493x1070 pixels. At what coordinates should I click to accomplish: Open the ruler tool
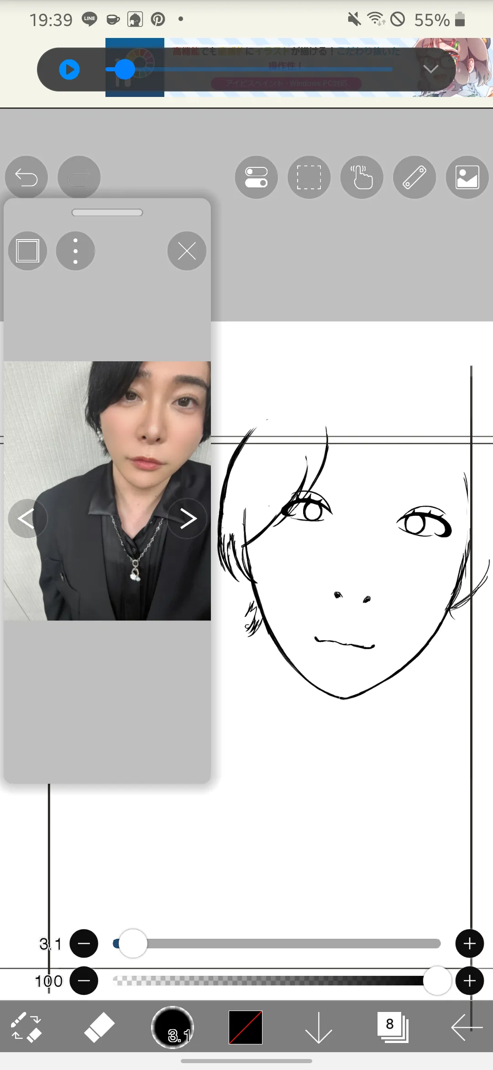coord(414,177)
